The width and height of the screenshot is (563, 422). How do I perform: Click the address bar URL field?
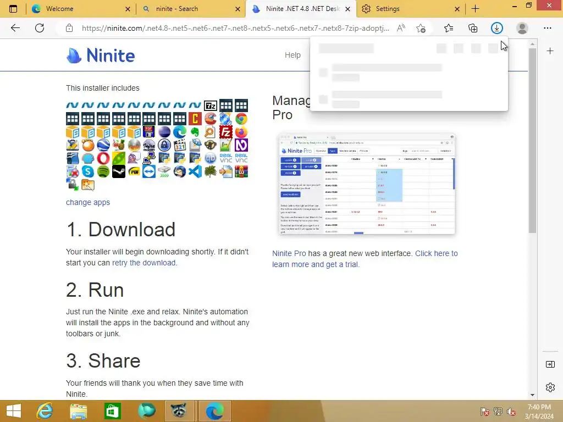pos(235,28)
